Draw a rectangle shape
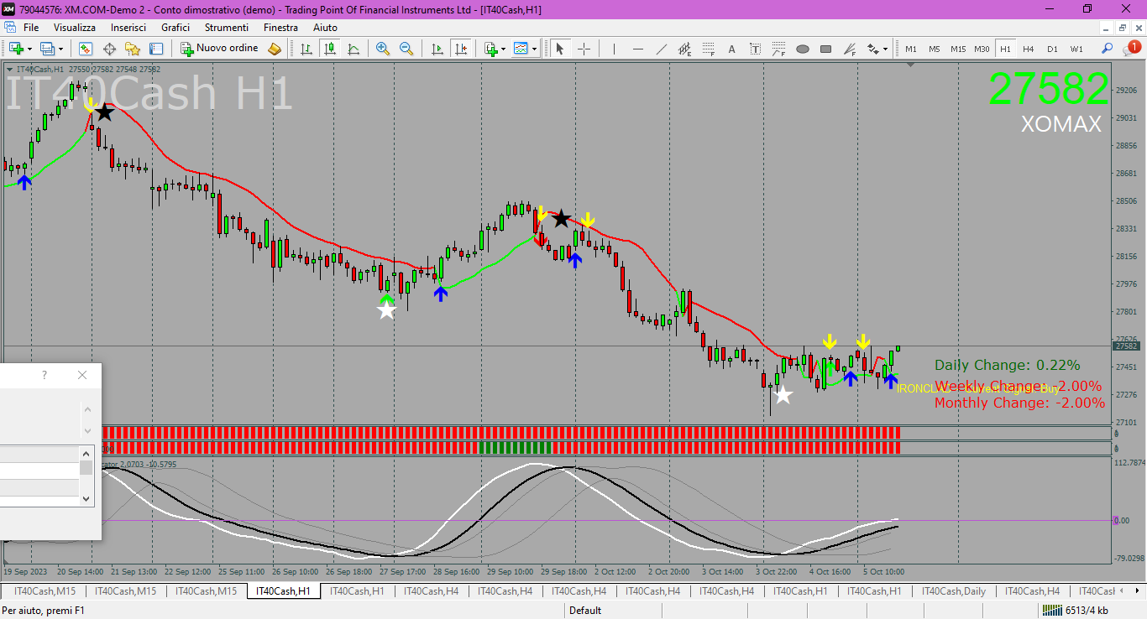1147x619 pixels. 825,49
